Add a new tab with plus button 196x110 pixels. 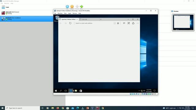[101, 19]
